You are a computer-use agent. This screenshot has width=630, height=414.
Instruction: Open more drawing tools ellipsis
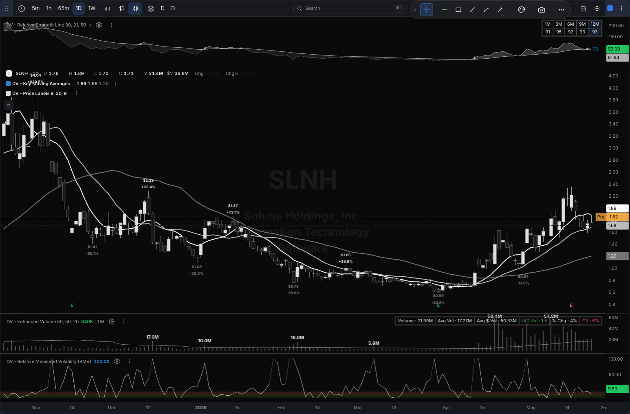(562, 9)
